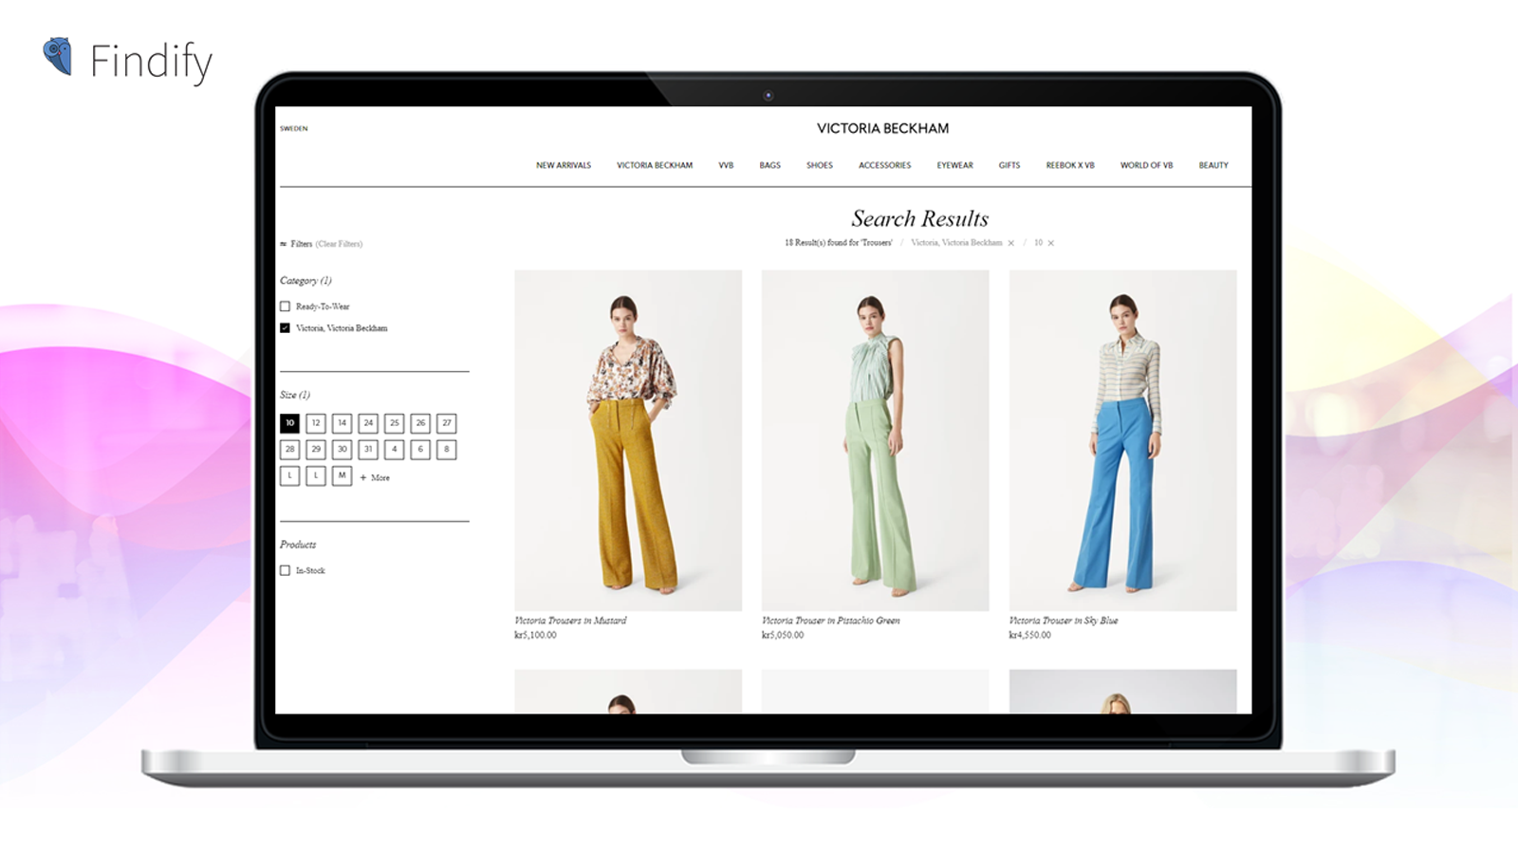
Task: Remove the Victoria, Victoria Beckham filter chip
Action: pyautogui.click(x=1011, y=243)
